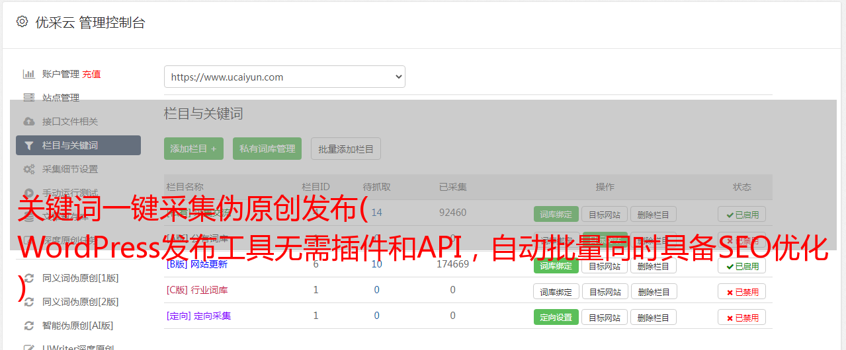Open 定向设置 for [定向] 定向采集
The image size is (846, 350).
pyautogui.click(x=556, y=317)
